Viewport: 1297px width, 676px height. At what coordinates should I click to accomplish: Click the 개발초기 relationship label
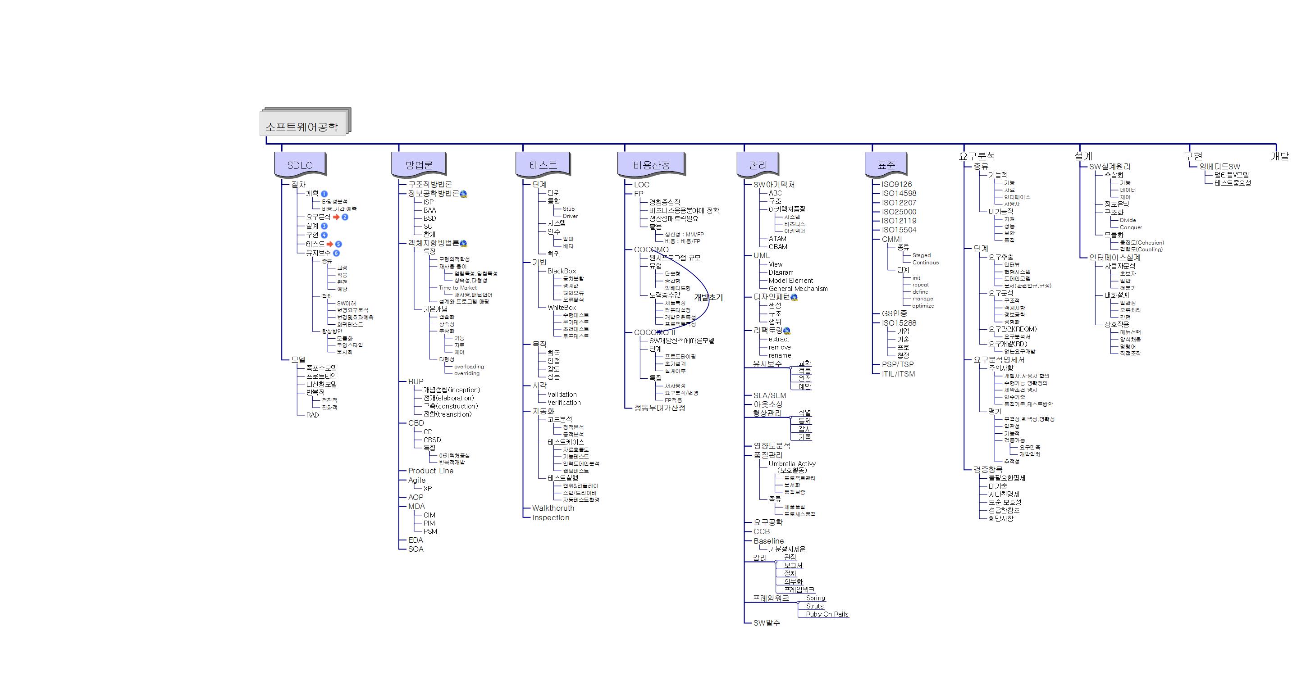pyautogui.click(x=708, y=298)
